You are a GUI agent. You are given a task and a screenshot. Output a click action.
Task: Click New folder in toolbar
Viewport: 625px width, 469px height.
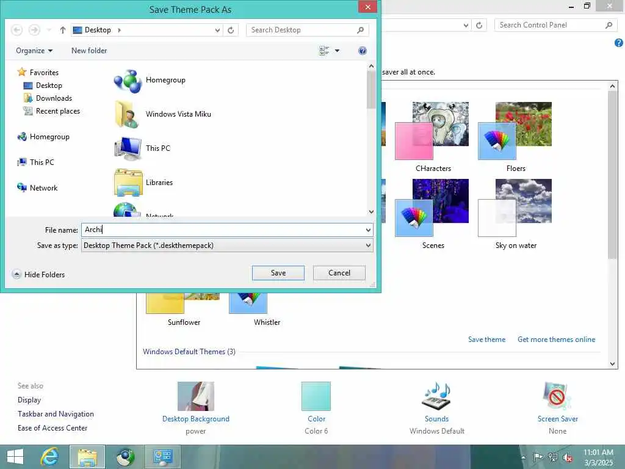click(x=89, y=51)
